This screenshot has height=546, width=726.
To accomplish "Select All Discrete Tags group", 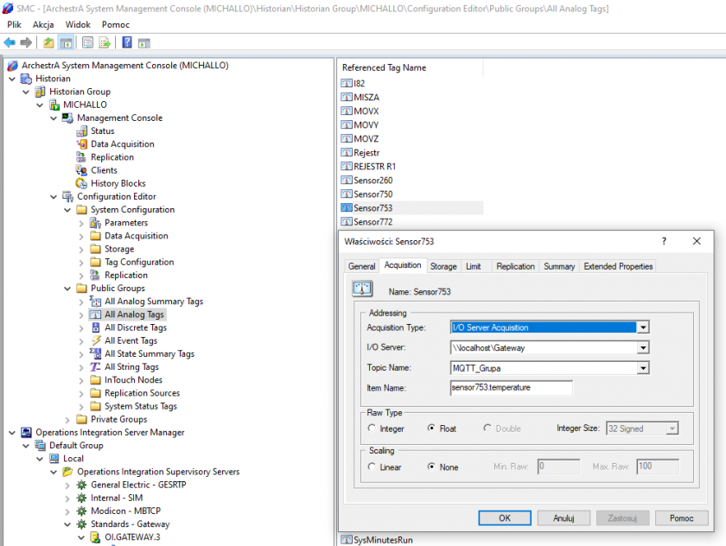I will click(135, 327).
